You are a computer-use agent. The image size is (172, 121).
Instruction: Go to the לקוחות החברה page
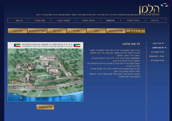(x=63, y=20)
